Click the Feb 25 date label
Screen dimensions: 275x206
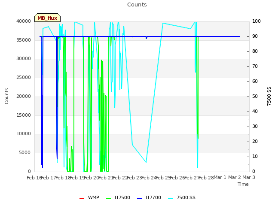coord(163,178)
